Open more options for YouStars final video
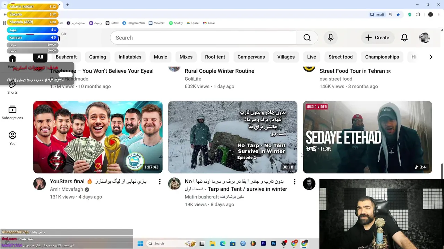 (160, 182)
